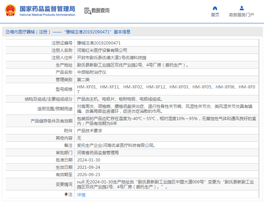Click the 有效期至 label
264x205 pixels.
(64, 175)
